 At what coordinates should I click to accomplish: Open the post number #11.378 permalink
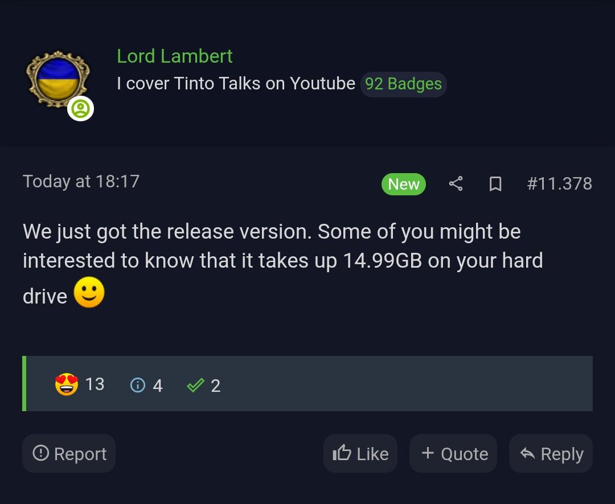559,183
